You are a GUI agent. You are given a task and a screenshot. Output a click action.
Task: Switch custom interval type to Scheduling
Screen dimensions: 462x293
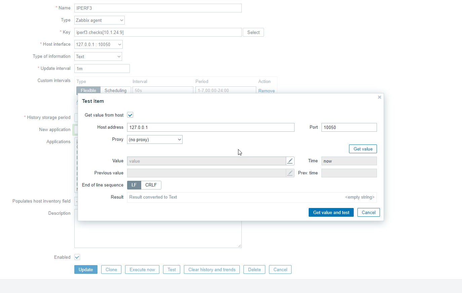pyautogui.click(x=115, y=90)
